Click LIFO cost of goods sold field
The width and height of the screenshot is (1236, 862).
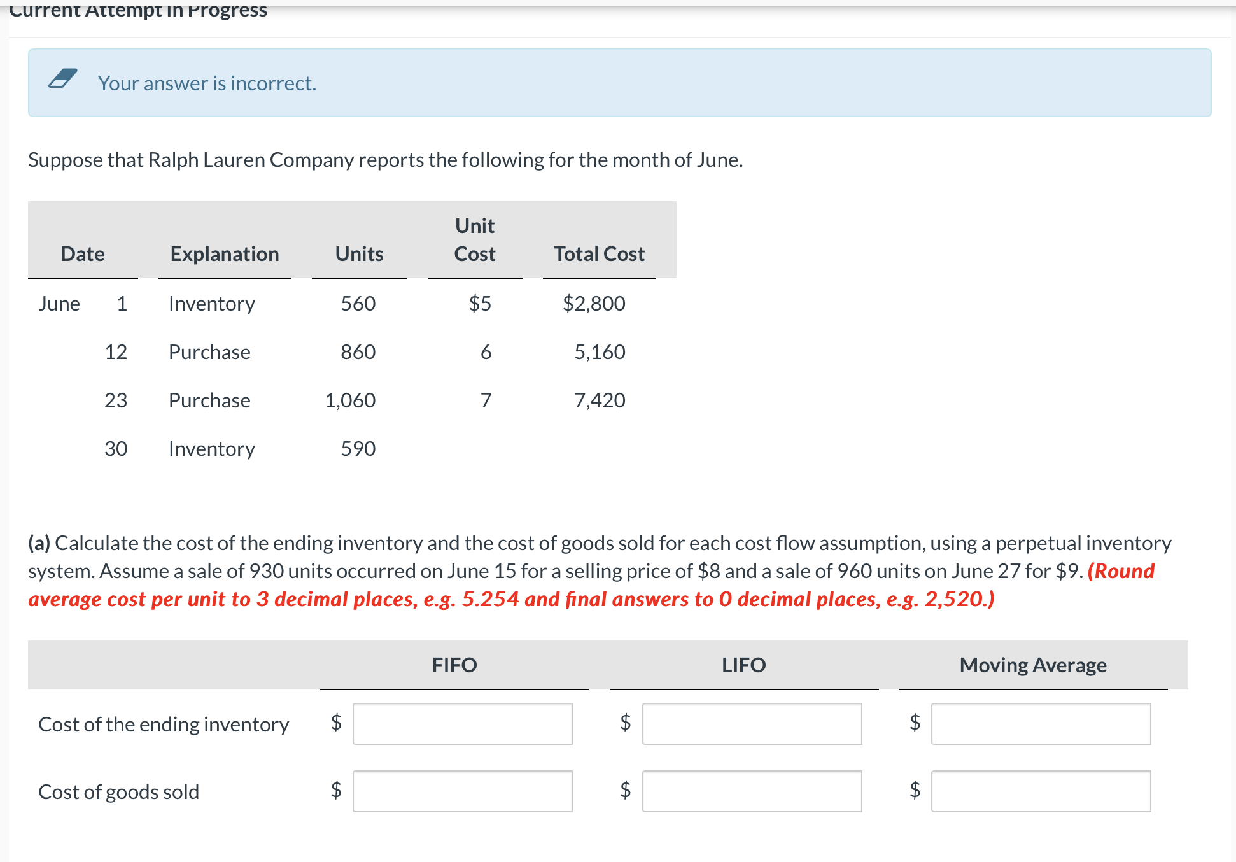click(x=752, y=791)
